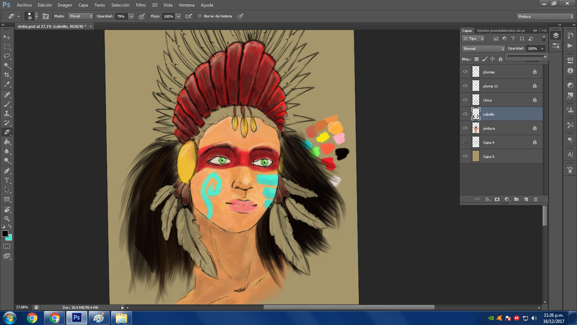
Task: Hide the chica layer
Action: (x=465, y=100)
